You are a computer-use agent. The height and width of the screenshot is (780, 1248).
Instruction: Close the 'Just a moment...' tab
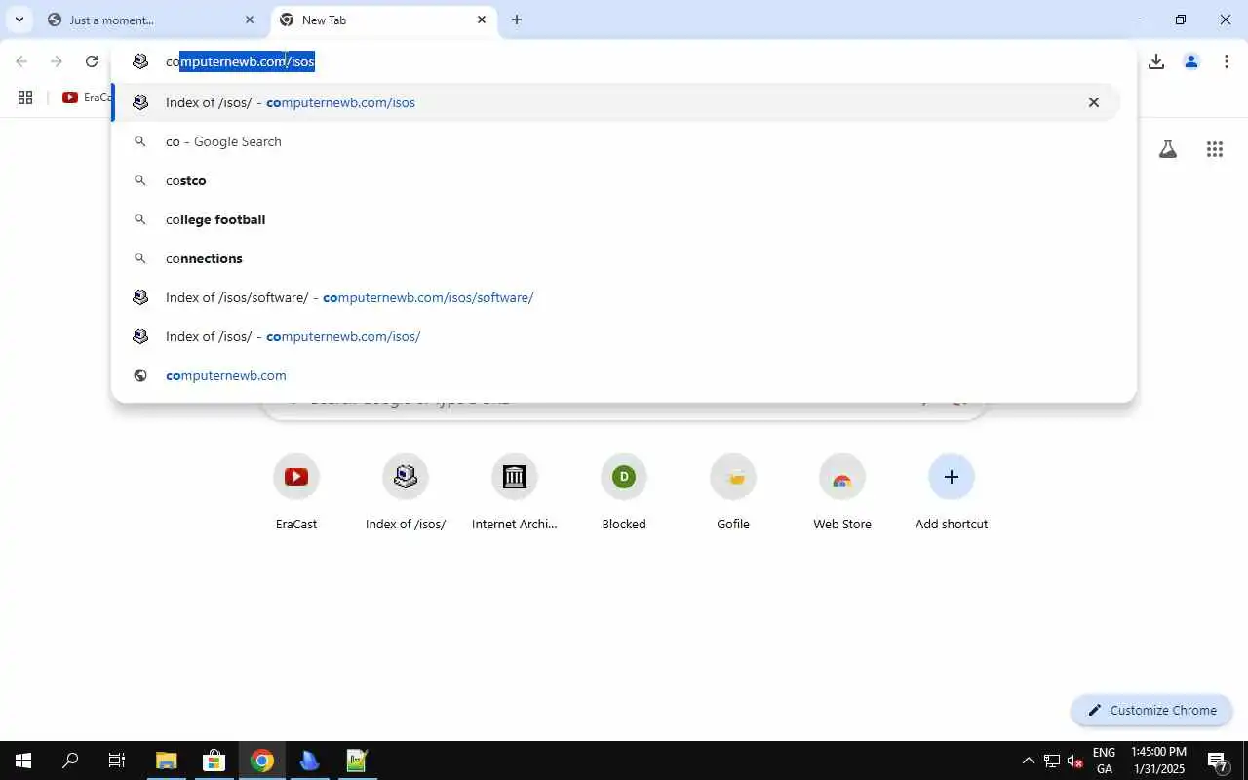pyautogui.click(x=250, y=19)
